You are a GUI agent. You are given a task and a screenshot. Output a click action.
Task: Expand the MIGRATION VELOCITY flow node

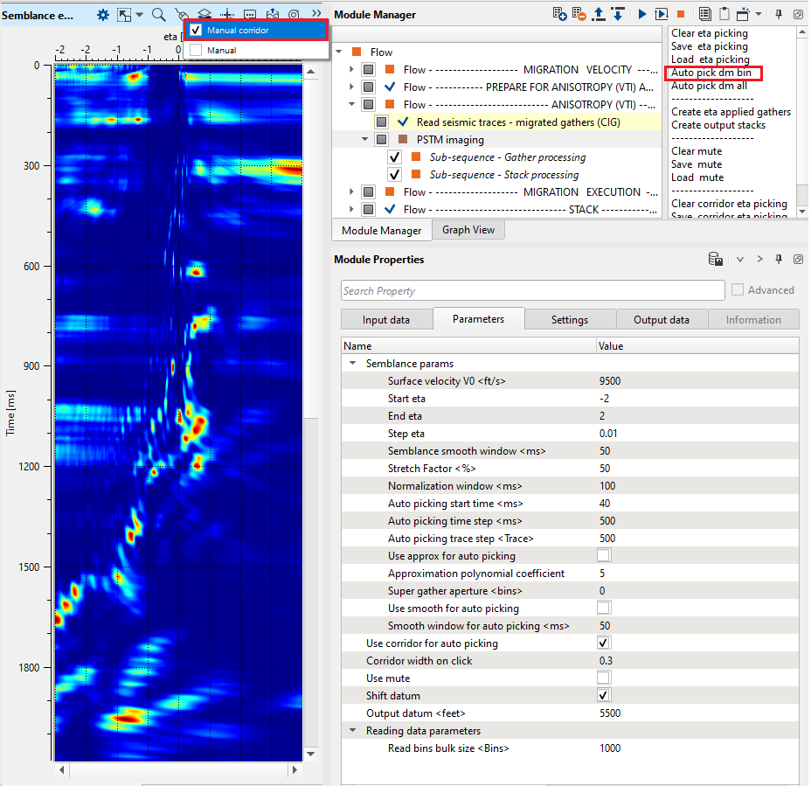352,69
